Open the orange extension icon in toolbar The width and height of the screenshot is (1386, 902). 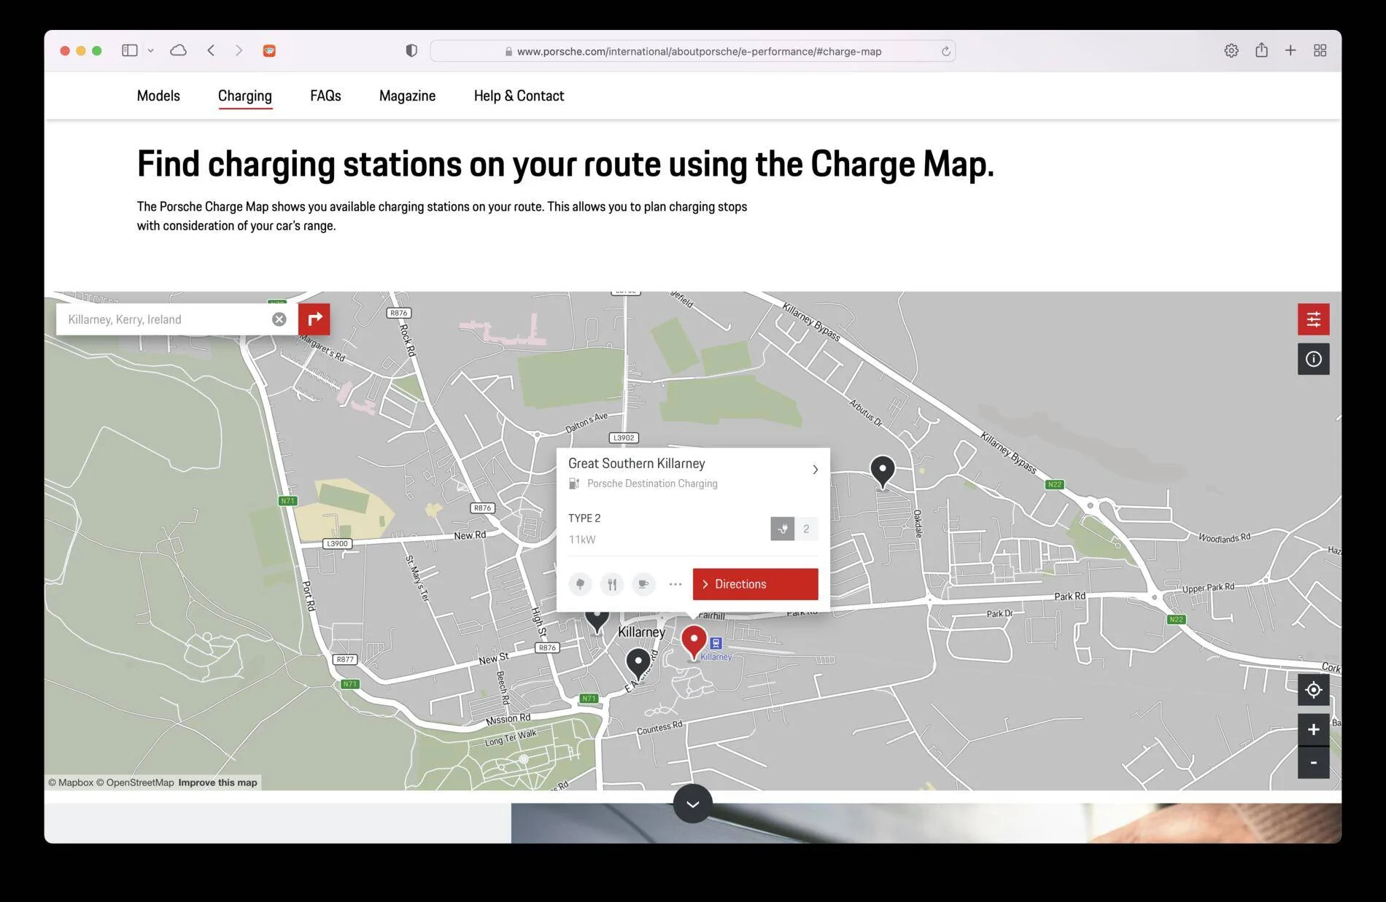tap(269, 50)
